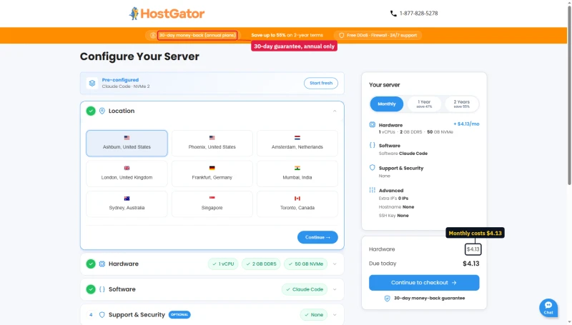Click 'Configure Your Server' heading

(x=139, y=56)
